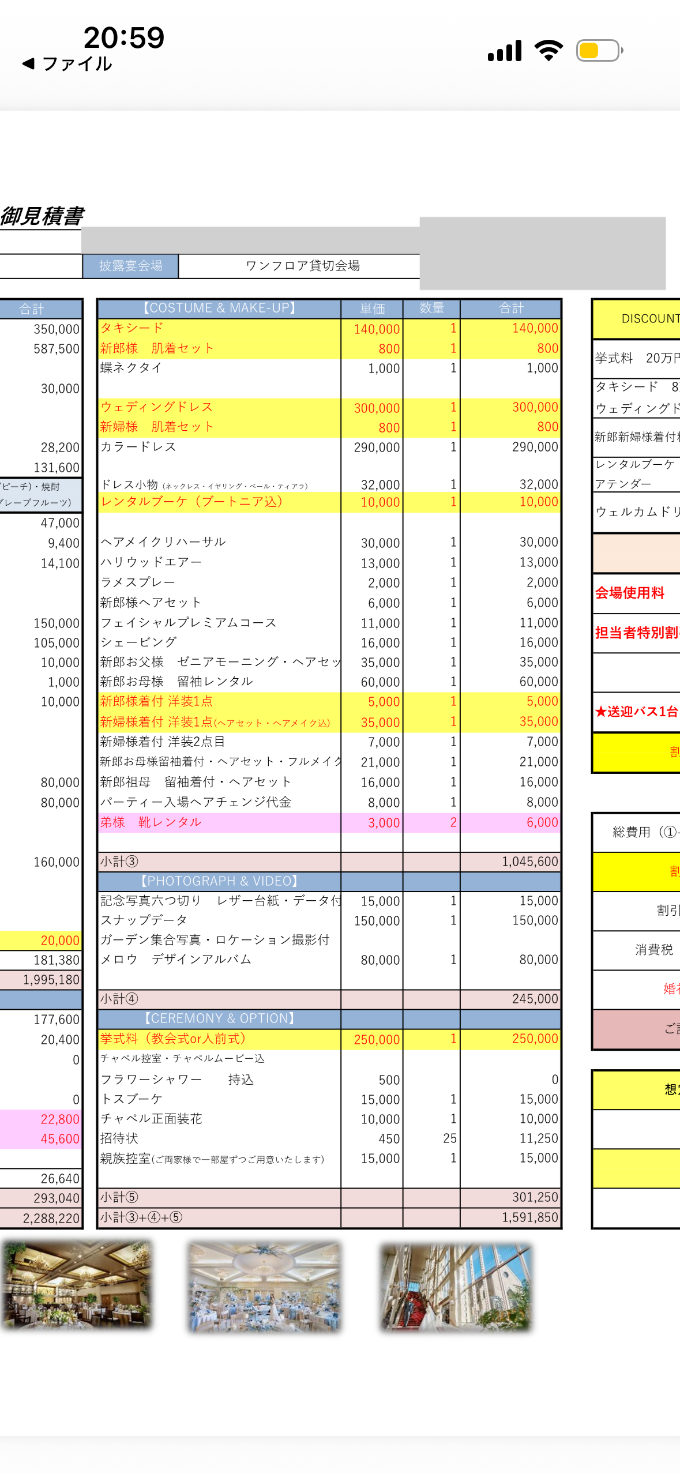
Task: Tap the 御見積書 document title
Action: pyautogui.click(x=42, y=216)
